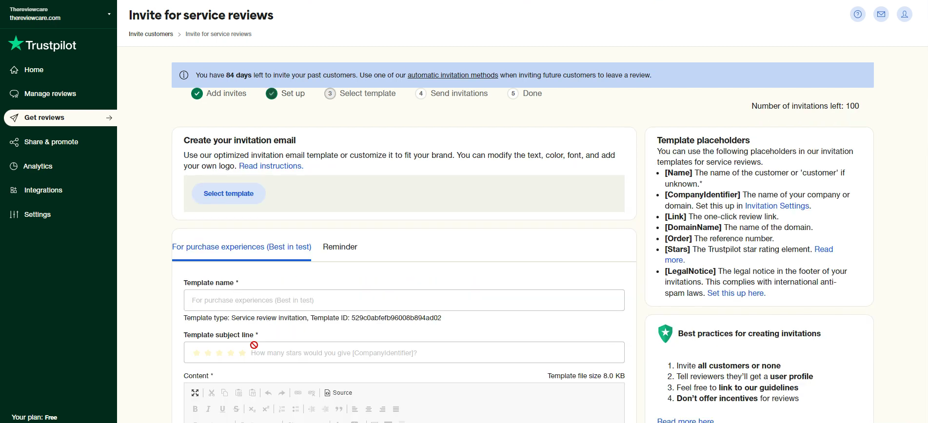This screenshot has height=423, width=928.
Task: Open Get reviews in the sidebar
Action: pos(60,117)
